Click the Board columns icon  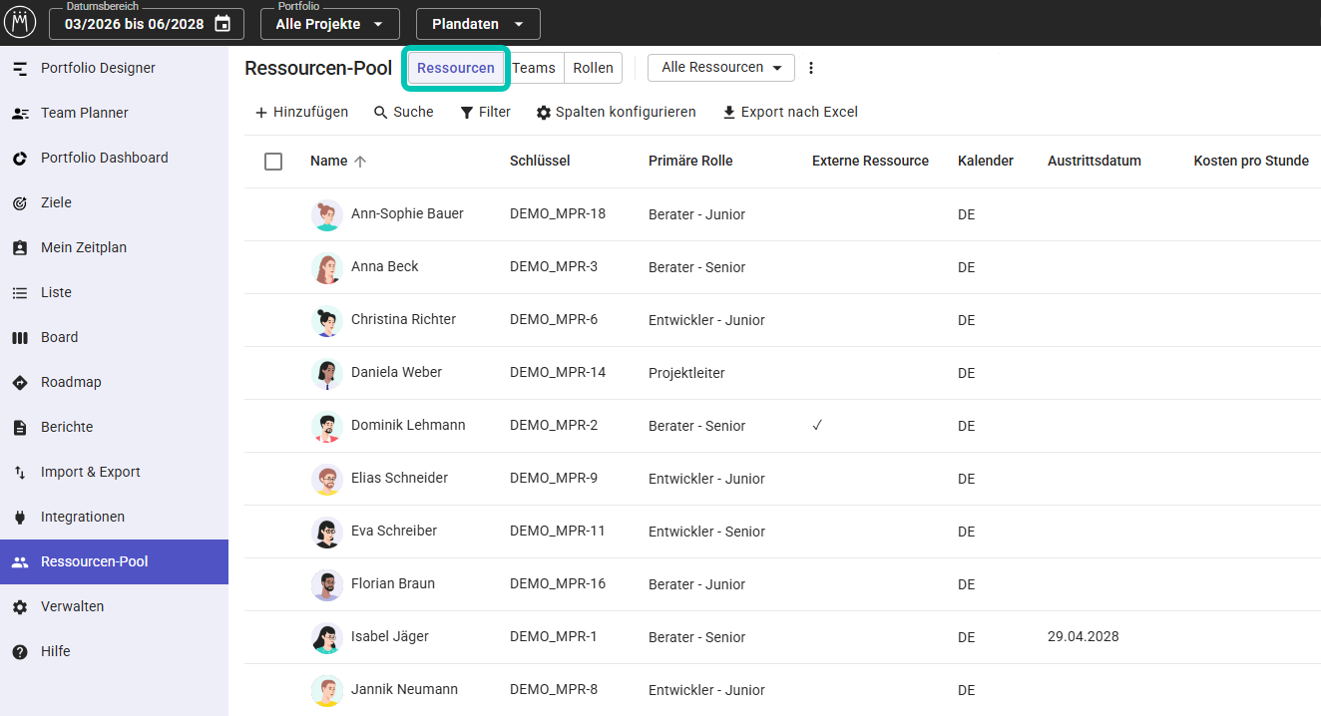pos(20,338)
